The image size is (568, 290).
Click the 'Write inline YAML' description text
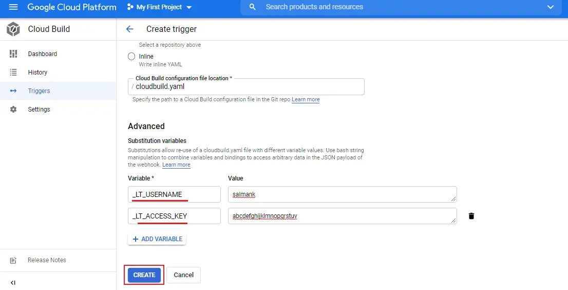[x=160, y=64]
